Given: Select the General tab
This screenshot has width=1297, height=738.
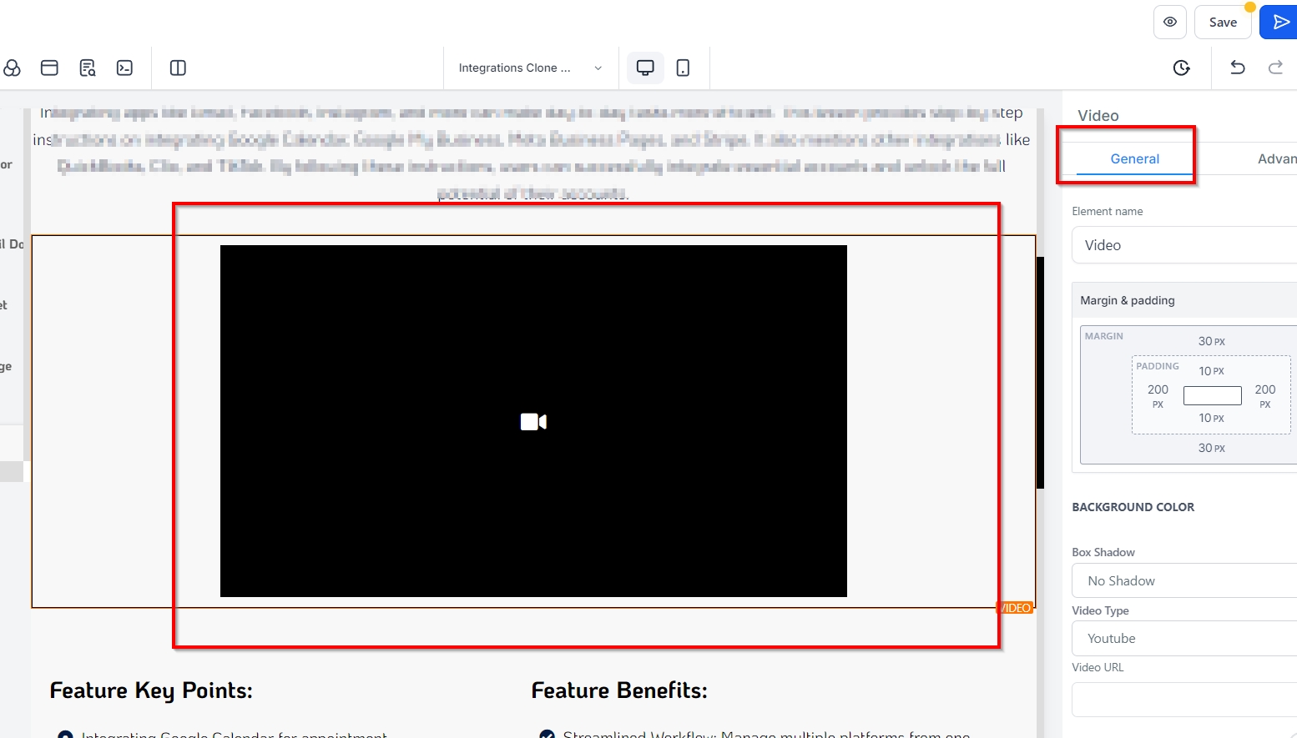Looking at the screenshot, I should (x=1134, y=159).
